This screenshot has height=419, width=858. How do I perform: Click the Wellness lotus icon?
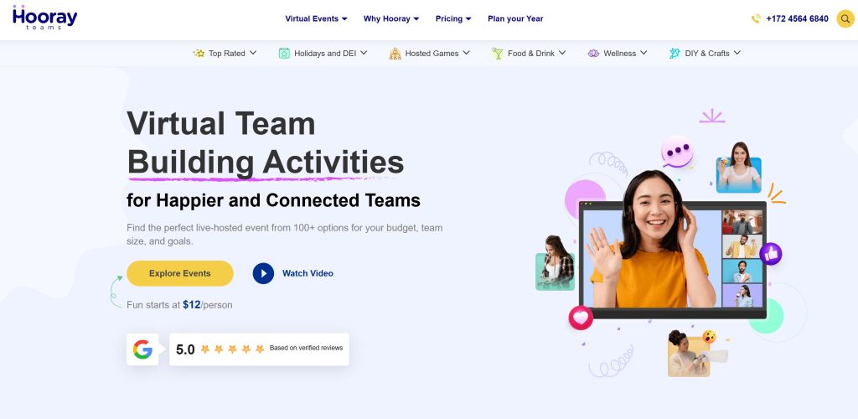(594, 53)
